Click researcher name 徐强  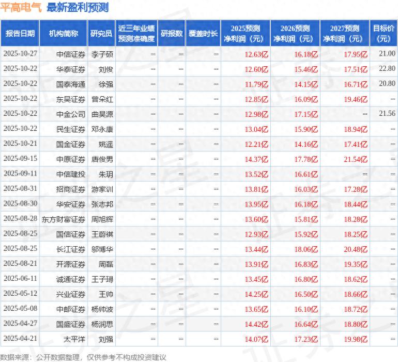(x=106, y=84)
